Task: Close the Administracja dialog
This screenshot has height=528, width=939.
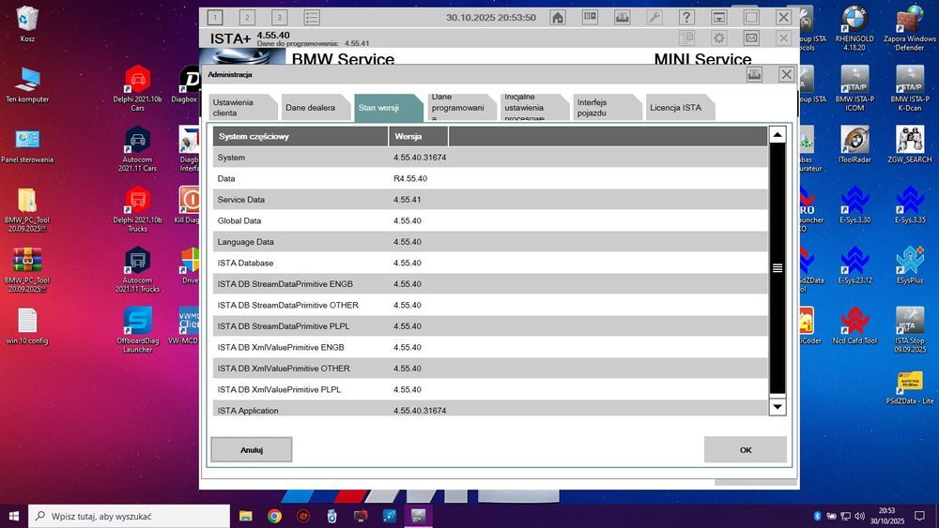Action: coord(786,75)
